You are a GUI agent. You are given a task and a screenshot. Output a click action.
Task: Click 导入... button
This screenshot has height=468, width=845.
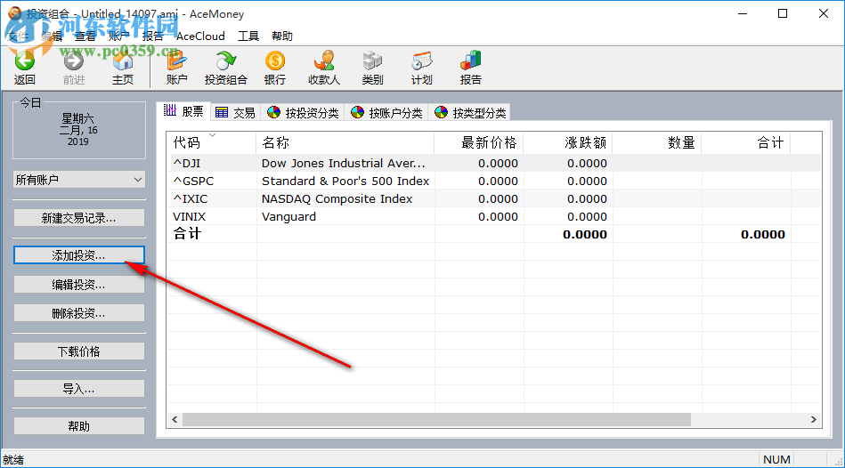[x=79, y=389]
